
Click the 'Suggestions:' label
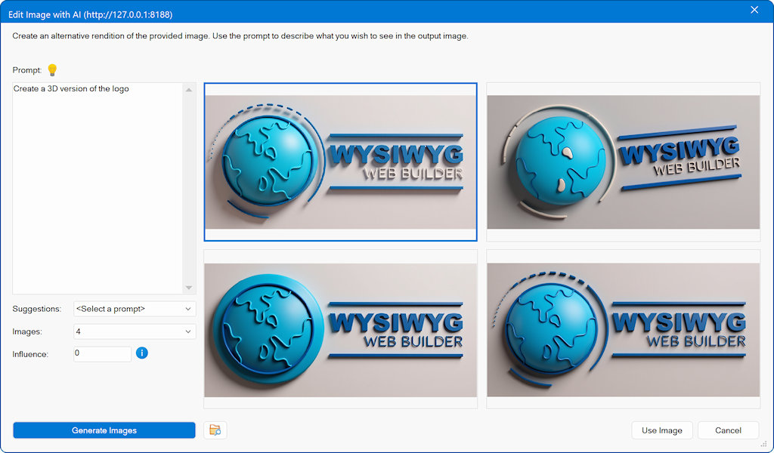pos(36,309)
